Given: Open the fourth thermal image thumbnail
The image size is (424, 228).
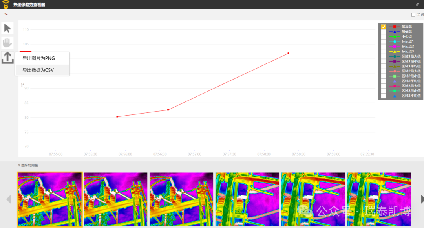Looking at the screenshot, I should pos(247,199).
